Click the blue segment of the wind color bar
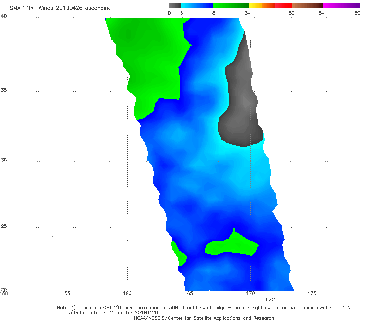 [197, 6]
